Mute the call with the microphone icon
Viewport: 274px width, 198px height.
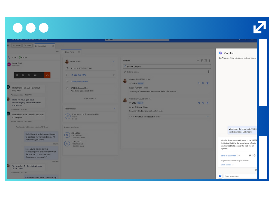(x=17, y=75)
